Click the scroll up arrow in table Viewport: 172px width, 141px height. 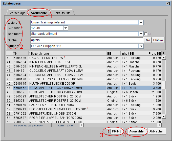[164, 58]
